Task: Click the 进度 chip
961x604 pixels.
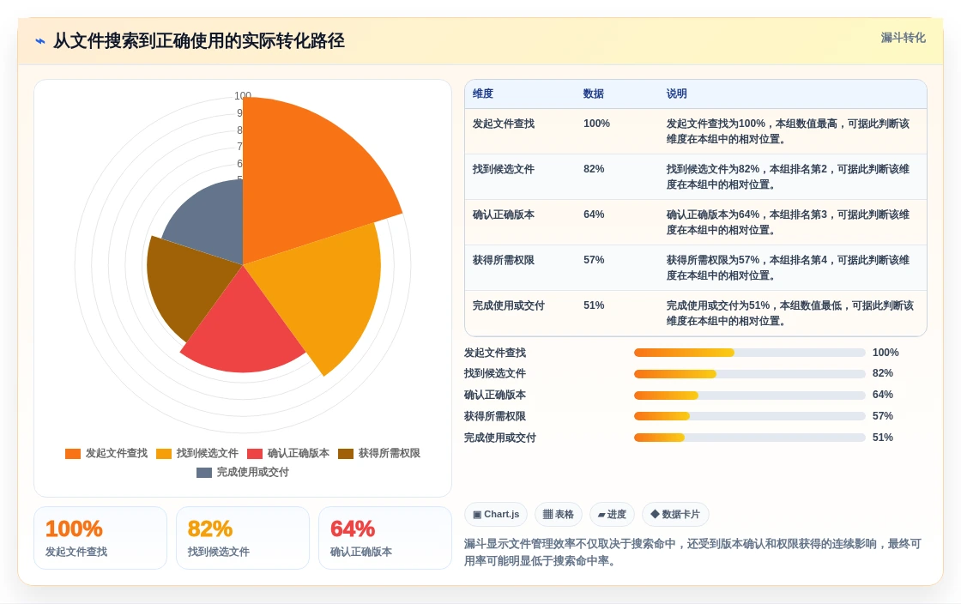Action: pyautogui.click(x=612, y=515)
